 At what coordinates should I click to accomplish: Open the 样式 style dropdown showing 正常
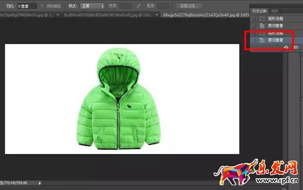[x=93, y=6]
